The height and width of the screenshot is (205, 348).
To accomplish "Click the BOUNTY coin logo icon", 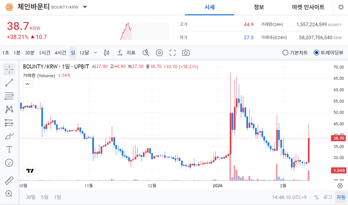I will [9, 7].
